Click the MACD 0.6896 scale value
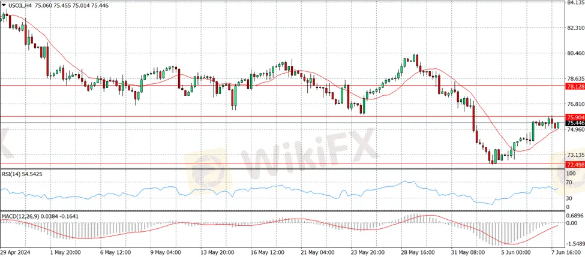 (575, 216)
